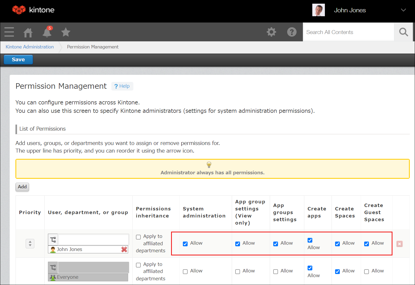Click the Save button

pyautogui.click(x=18, y=59)
